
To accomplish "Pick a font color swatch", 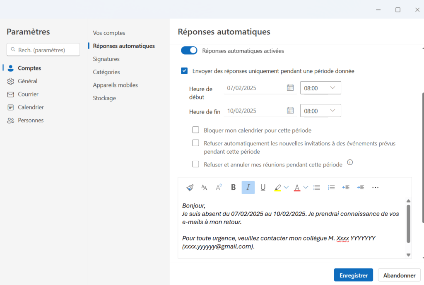I will (x=297, y=187).
